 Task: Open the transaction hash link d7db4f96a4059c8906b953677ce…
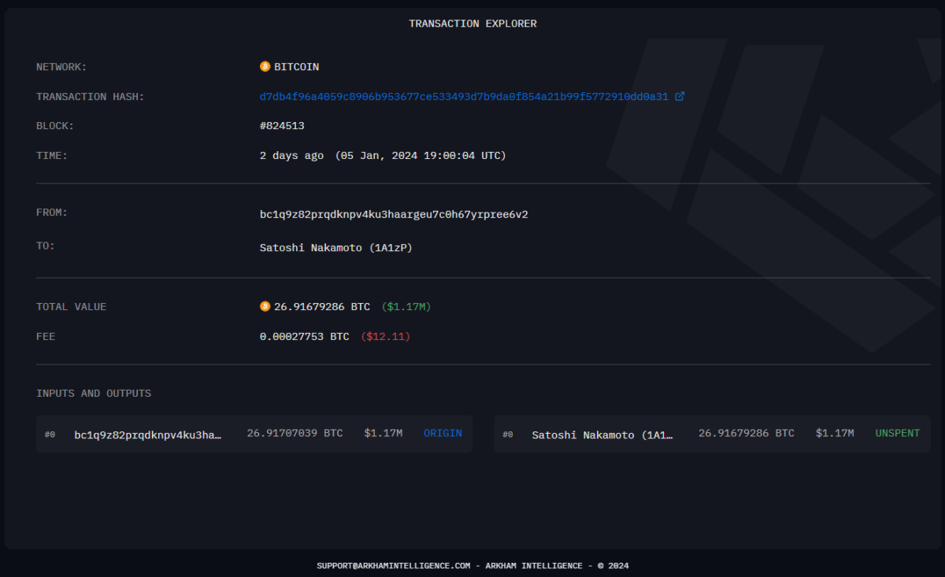[465, 96]
